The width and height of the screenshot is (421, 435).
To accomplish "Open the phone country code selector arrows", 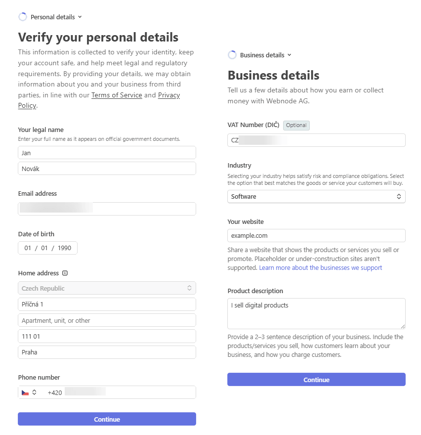I will [x=35, y=392].
